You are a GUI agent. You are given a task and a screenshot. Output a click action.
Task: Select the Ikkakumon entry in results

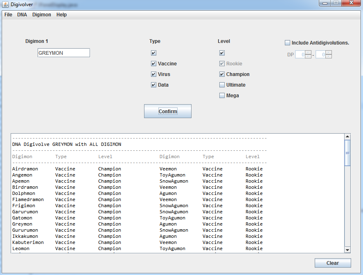(25, 236)
